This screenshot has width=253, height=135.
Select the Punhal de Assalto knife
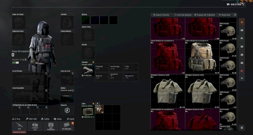(67, 96)
